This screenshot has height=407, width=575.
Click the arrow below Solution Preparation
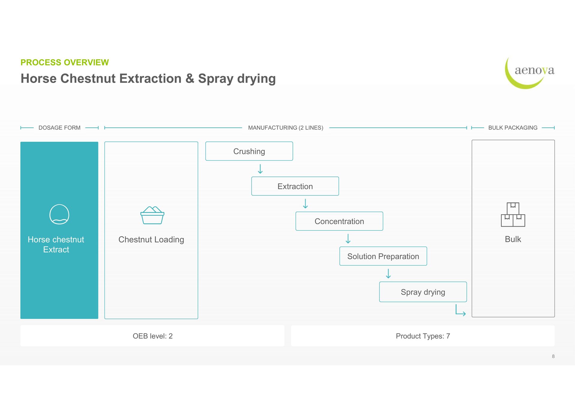click(388, 274)
